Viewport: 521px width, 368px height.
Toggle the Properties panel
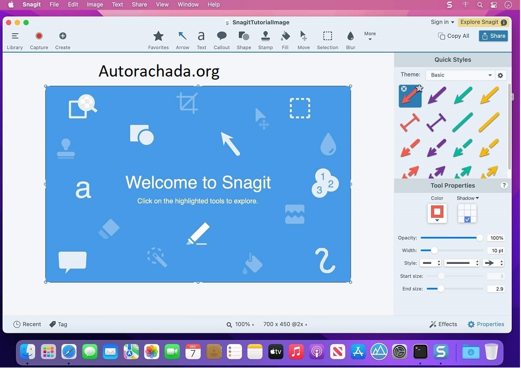click(x=486, y=325)
